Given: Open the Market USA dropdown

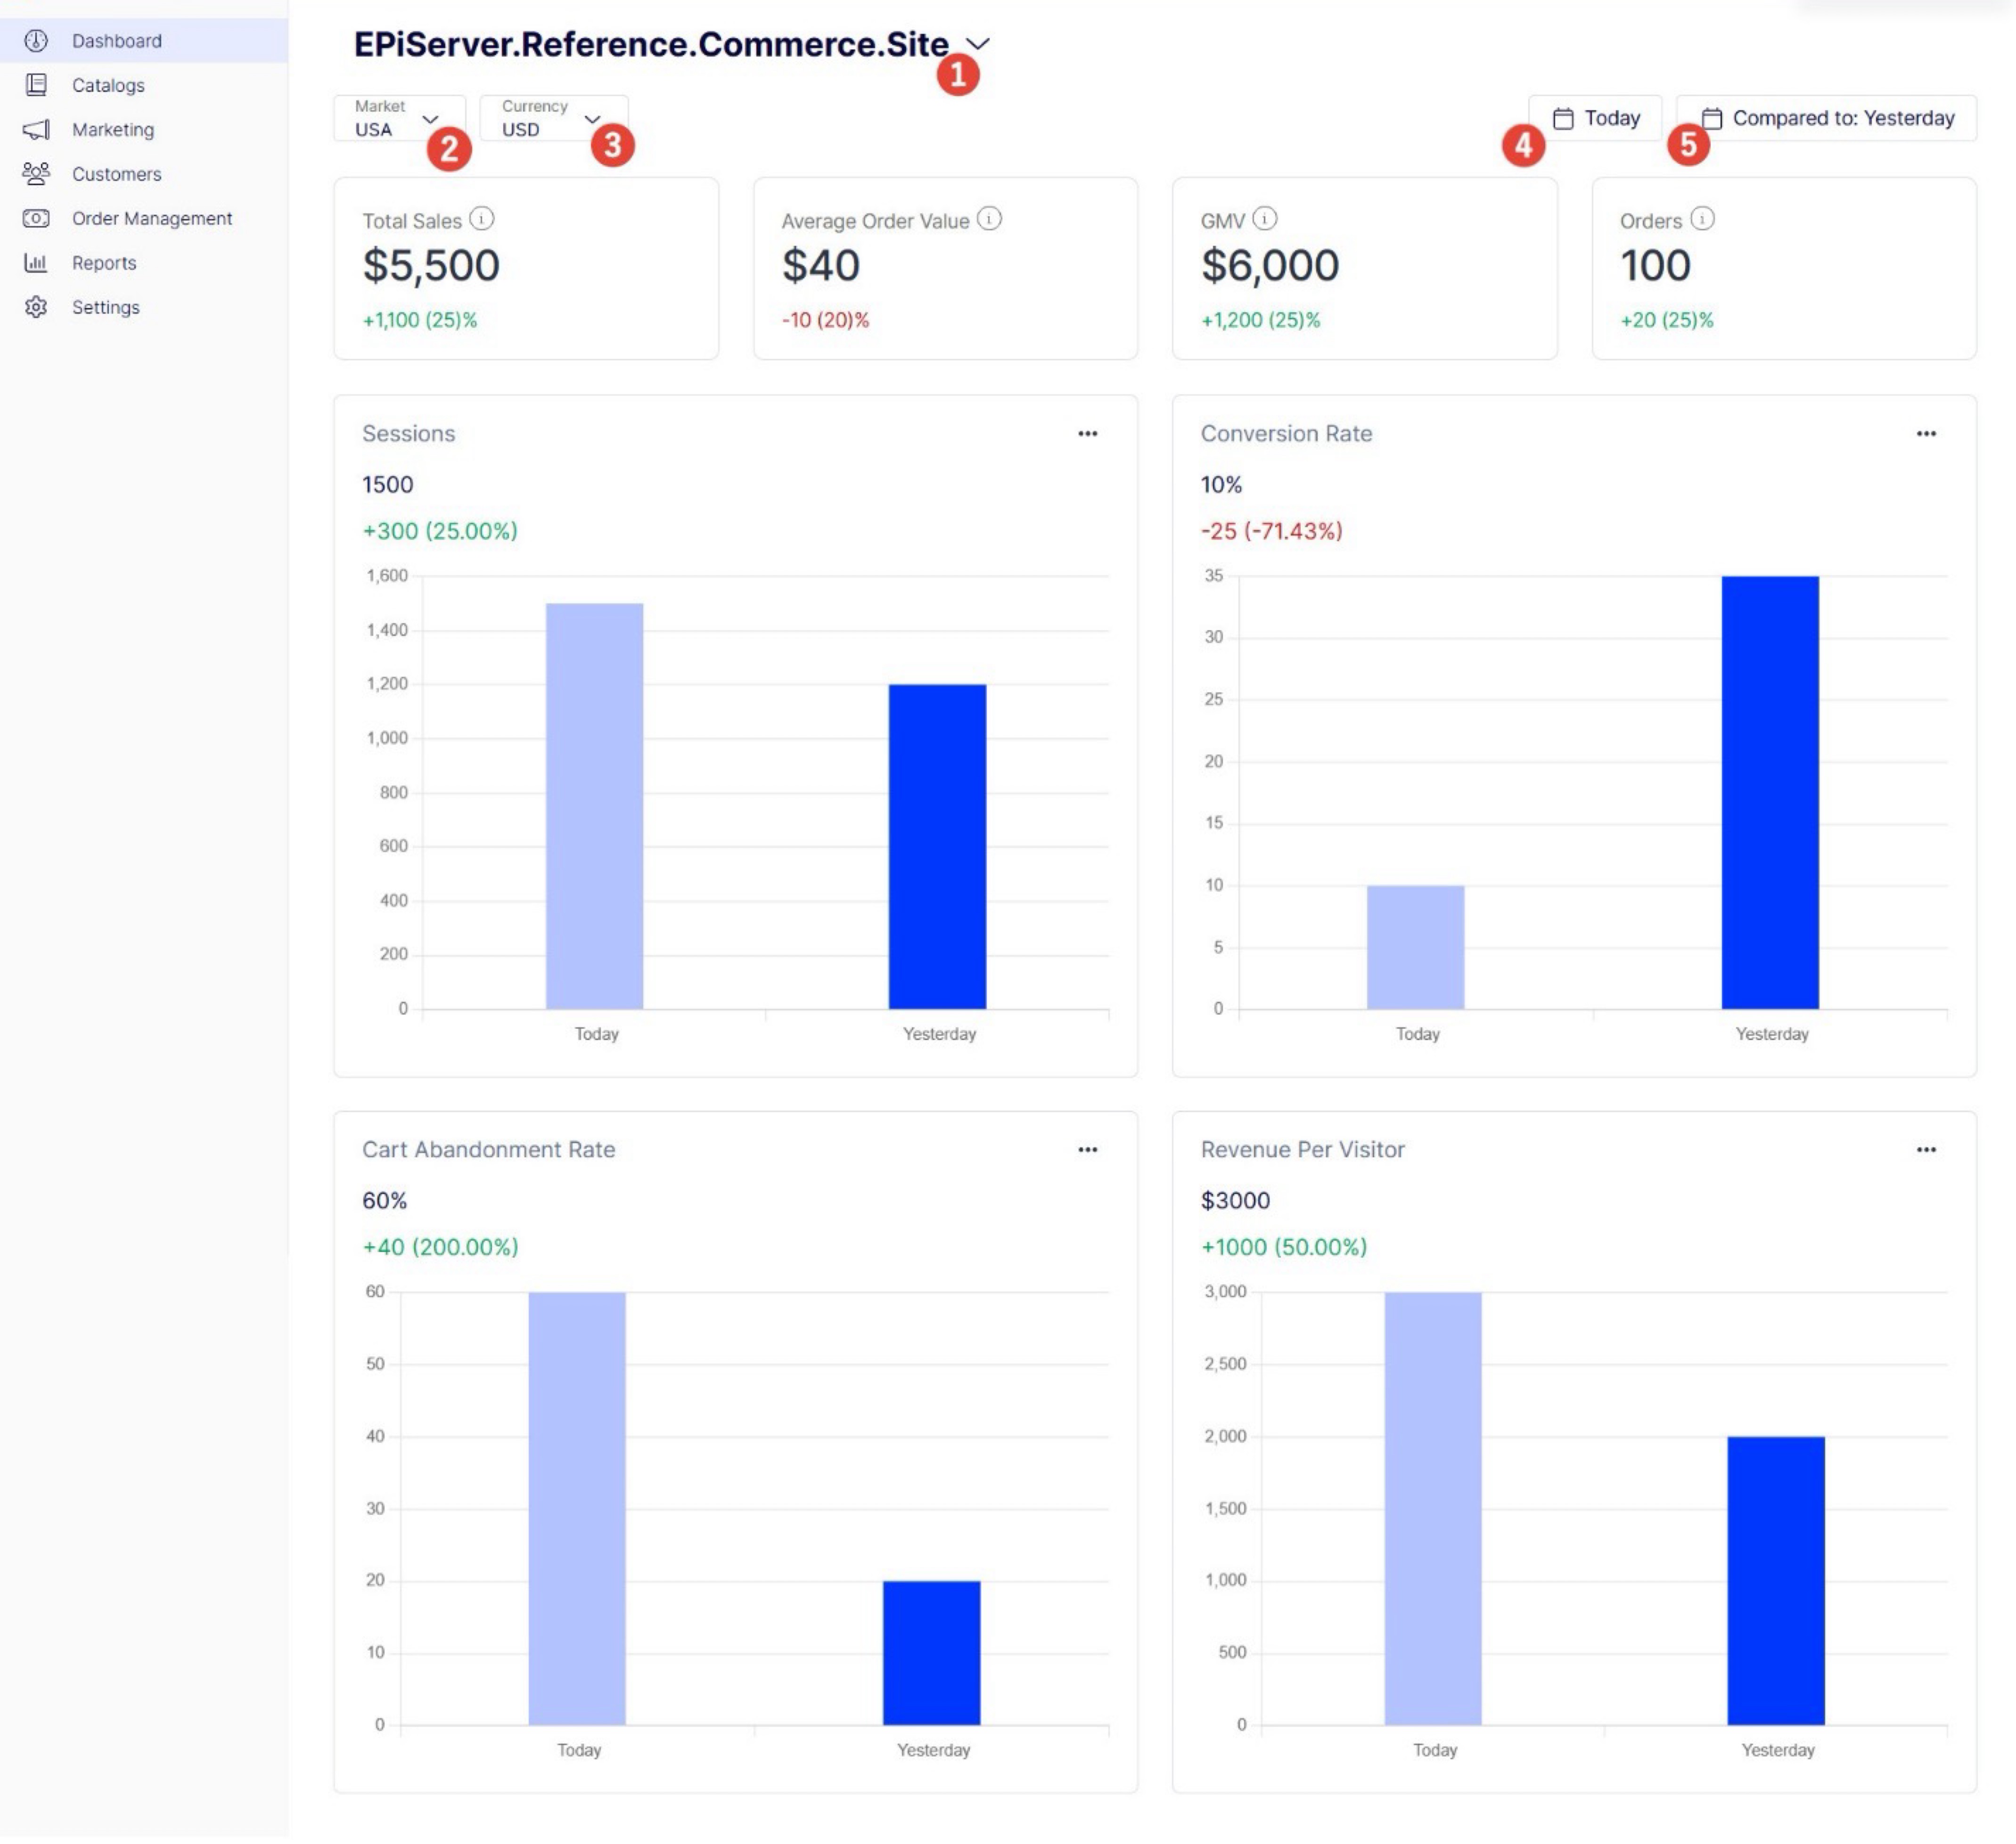Looking at the screenshot, I should tap(400, 118).
